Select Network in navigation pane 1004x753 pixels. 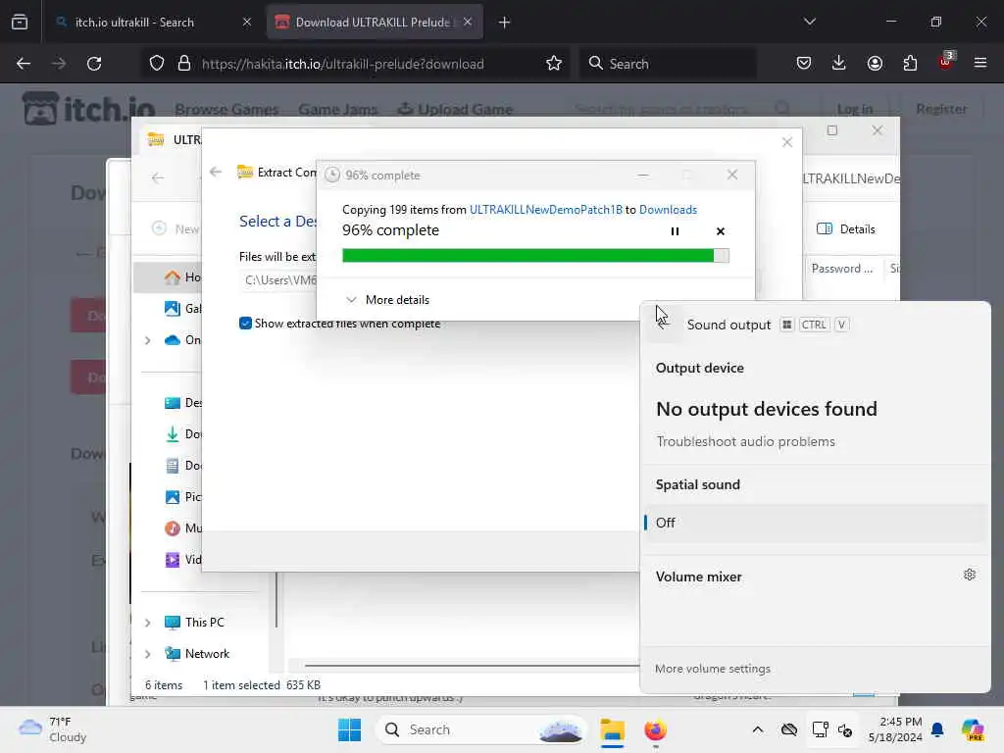click(196, 654)
